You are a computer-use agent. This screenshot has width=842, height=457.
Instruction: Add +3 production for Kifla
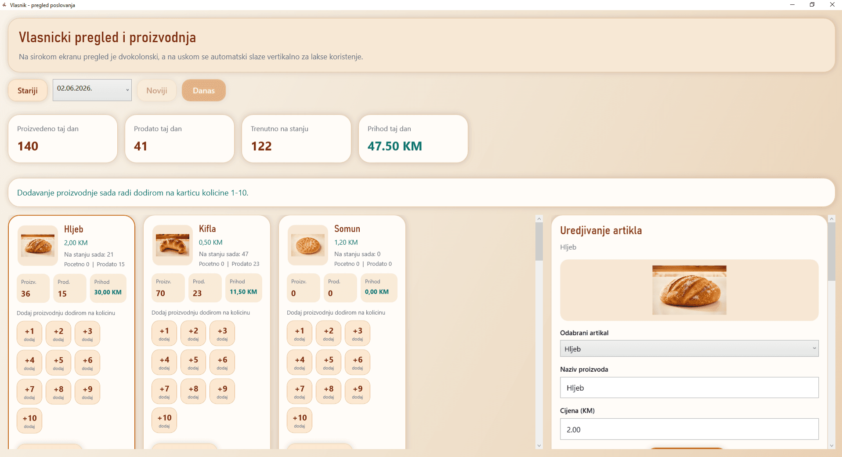point(222,334)
